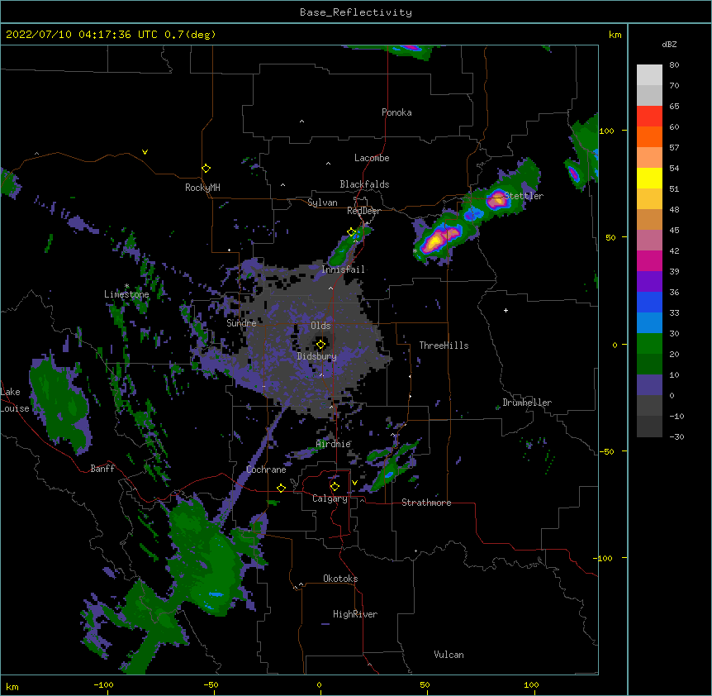The image size is (712, 696).
Task: Click the slate 10-0 dBZ legend swatch
Action: pyautogui.click(x=649, y=385)
